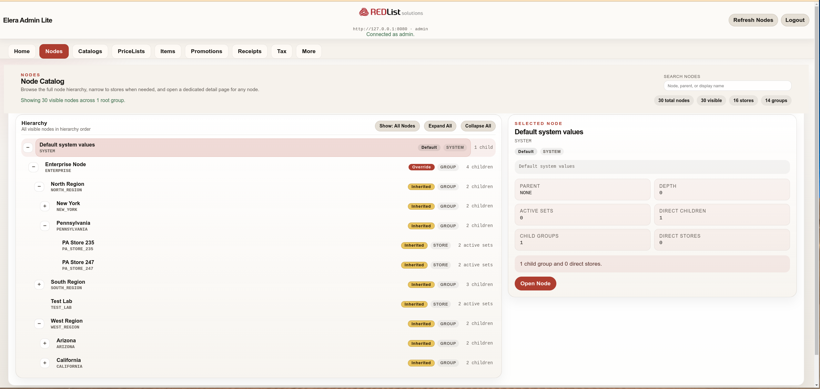Collapse the West Region group
This screenshot has height=389, width=820.
39,324
